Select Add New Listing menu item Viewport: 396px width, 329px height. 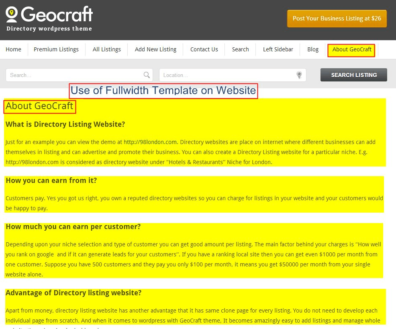pos(155,49)
